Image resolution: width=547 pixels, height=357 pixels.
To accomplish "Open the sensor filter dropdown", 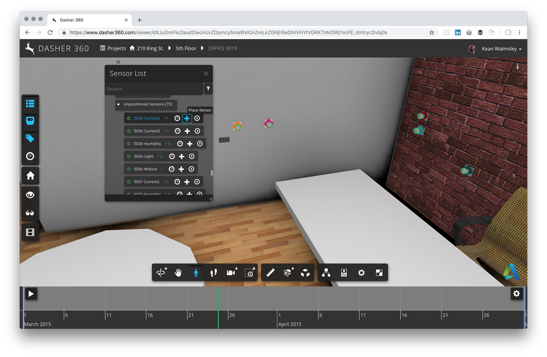I will pyautogui.click(x=208, y=89).
